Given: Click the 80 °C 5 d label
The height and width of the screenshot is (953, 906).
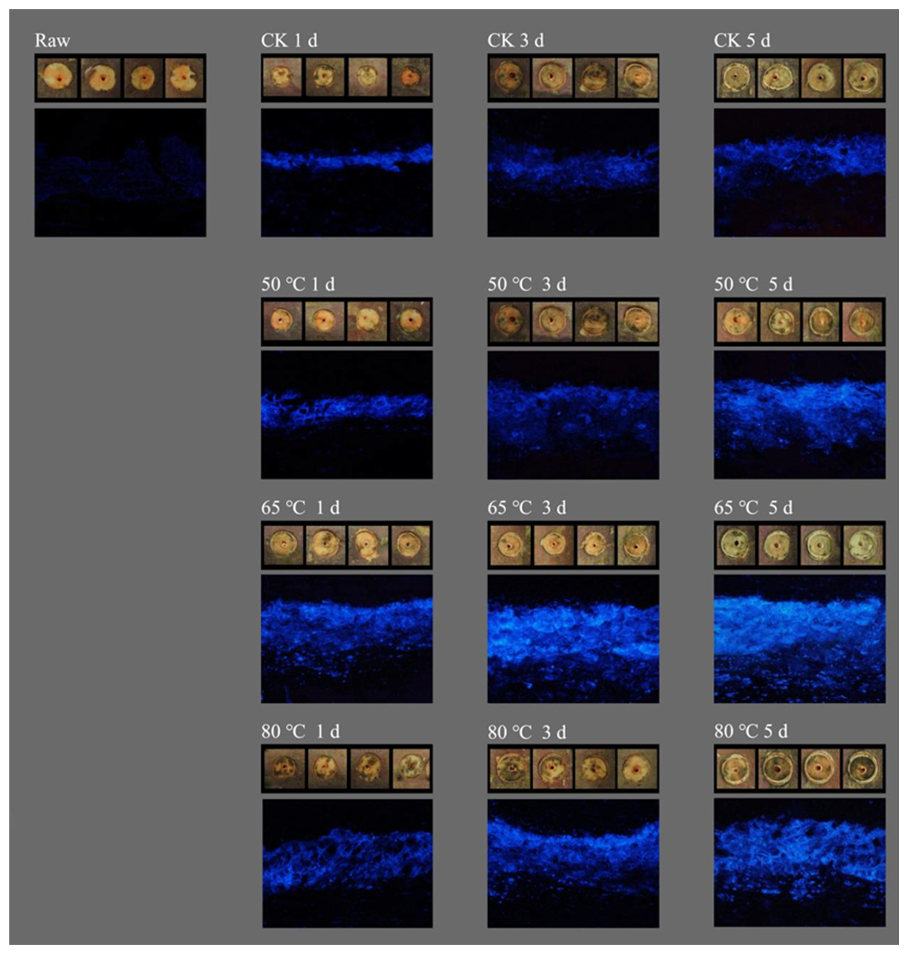Looking at the screenshot, I should (x=751, y=731).
